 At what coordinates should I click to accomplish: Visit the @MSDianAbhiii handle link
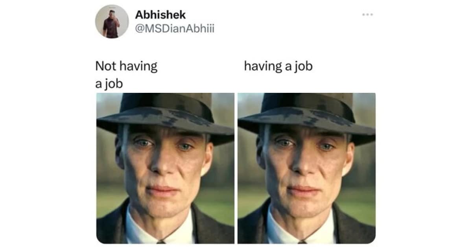point(175,29)
